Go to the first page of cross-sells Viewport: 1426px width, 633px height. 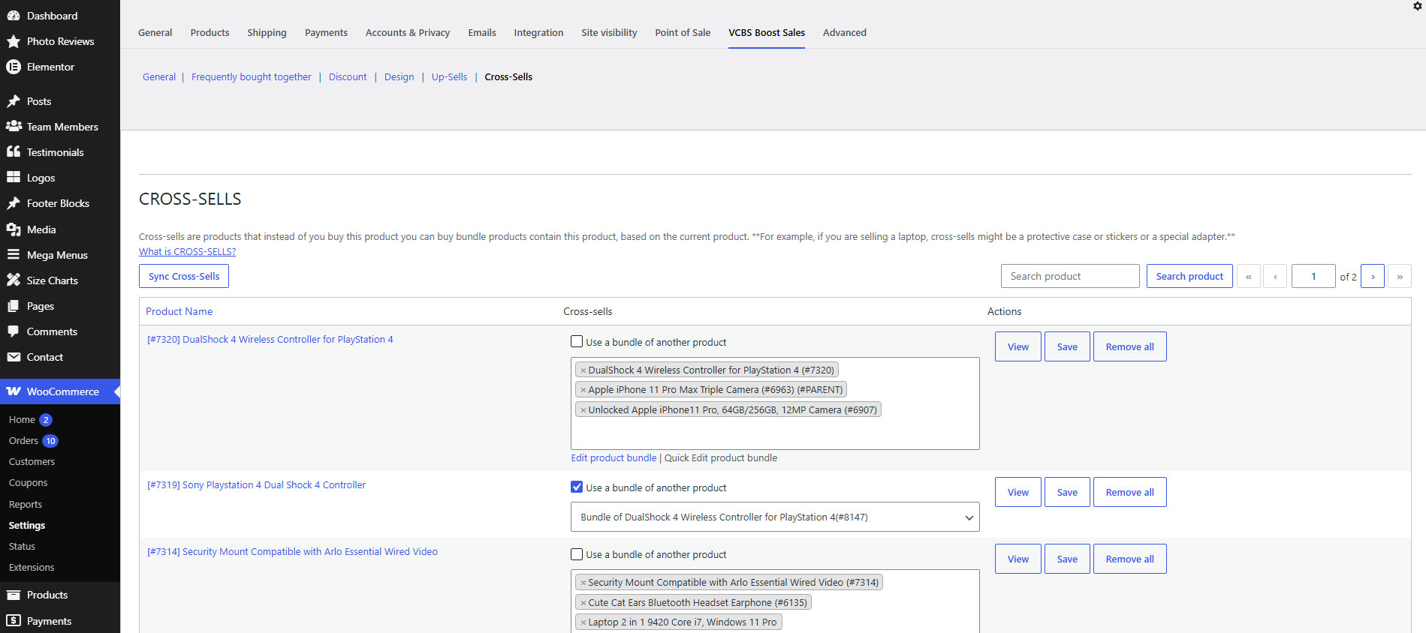[x=1249, y=276]
